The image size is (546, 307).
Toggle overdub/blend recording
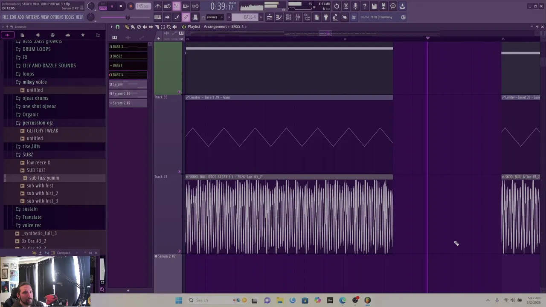[186, 6]
